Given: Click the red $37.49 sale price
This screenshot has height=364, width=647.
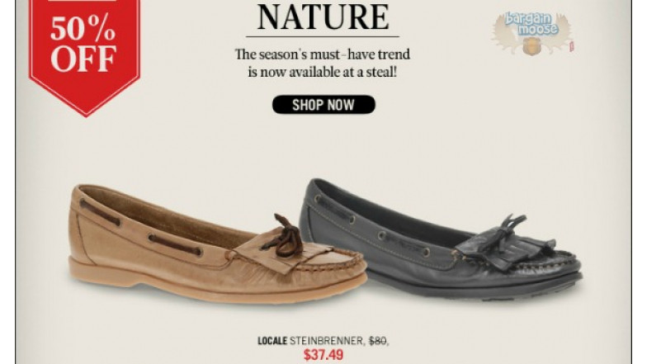Looking at the screenshot, I should point(323,355).
